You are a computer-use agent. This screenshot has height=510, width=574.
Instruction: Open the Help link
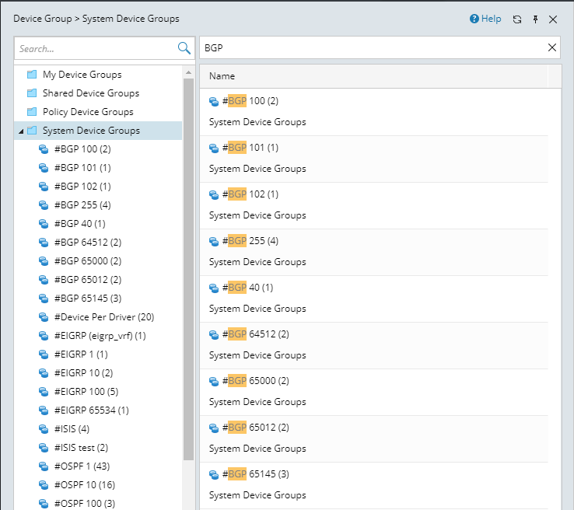pos(485,19)
